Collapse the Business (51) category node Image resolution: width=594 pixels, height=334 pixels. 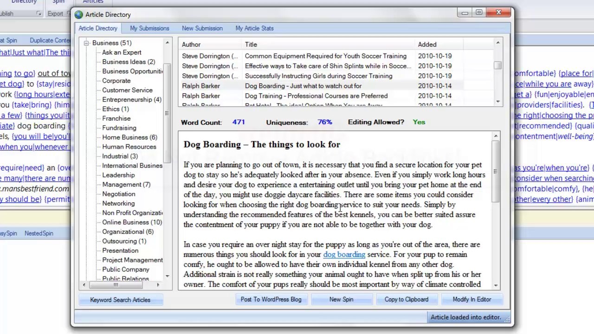tap(86, 43)
